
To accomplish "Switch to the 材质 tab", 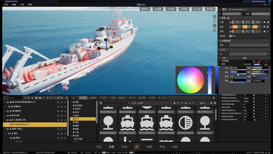I will (103, 98).
